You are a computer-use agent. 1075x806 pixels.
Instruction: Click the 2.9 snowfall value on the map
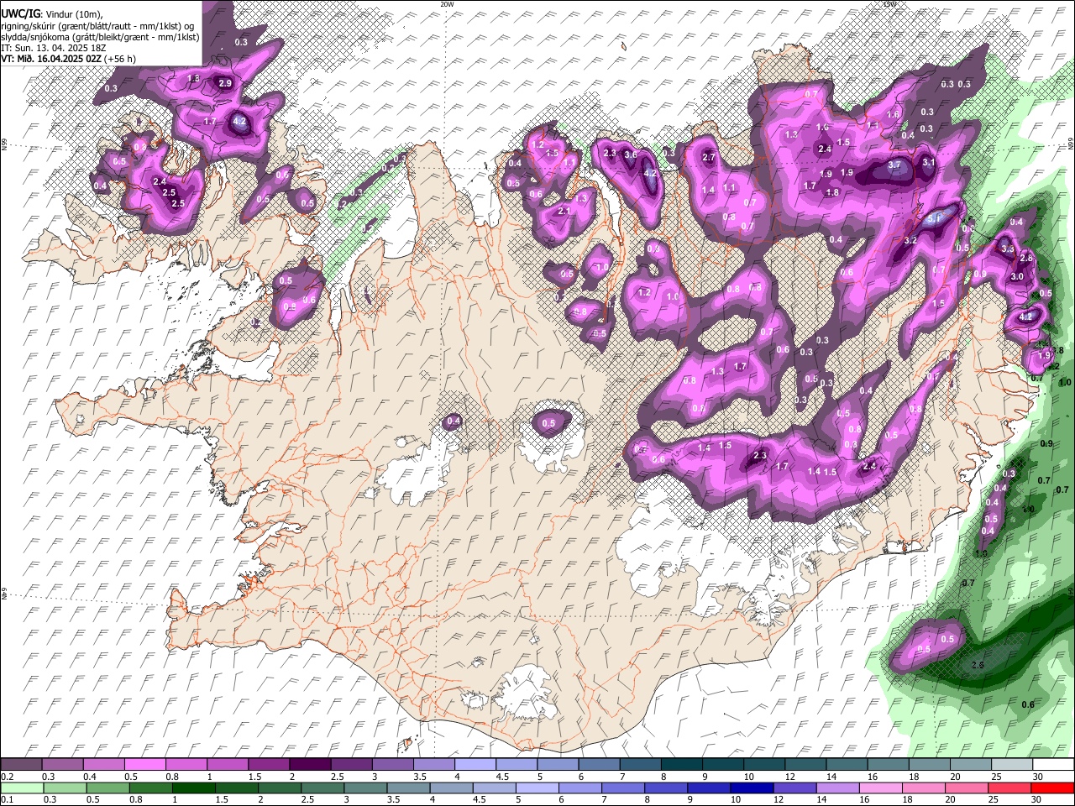click(x=225, y=83)
